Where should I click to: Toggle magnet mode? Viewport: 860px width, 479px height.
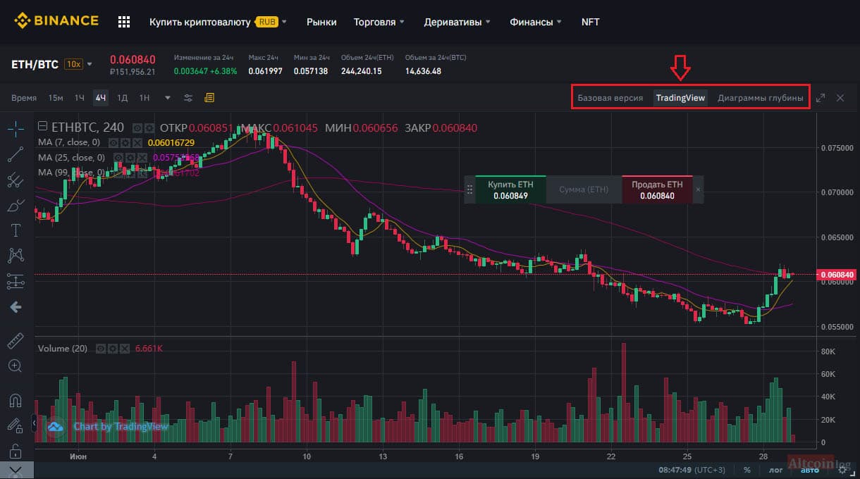(16, 400)
